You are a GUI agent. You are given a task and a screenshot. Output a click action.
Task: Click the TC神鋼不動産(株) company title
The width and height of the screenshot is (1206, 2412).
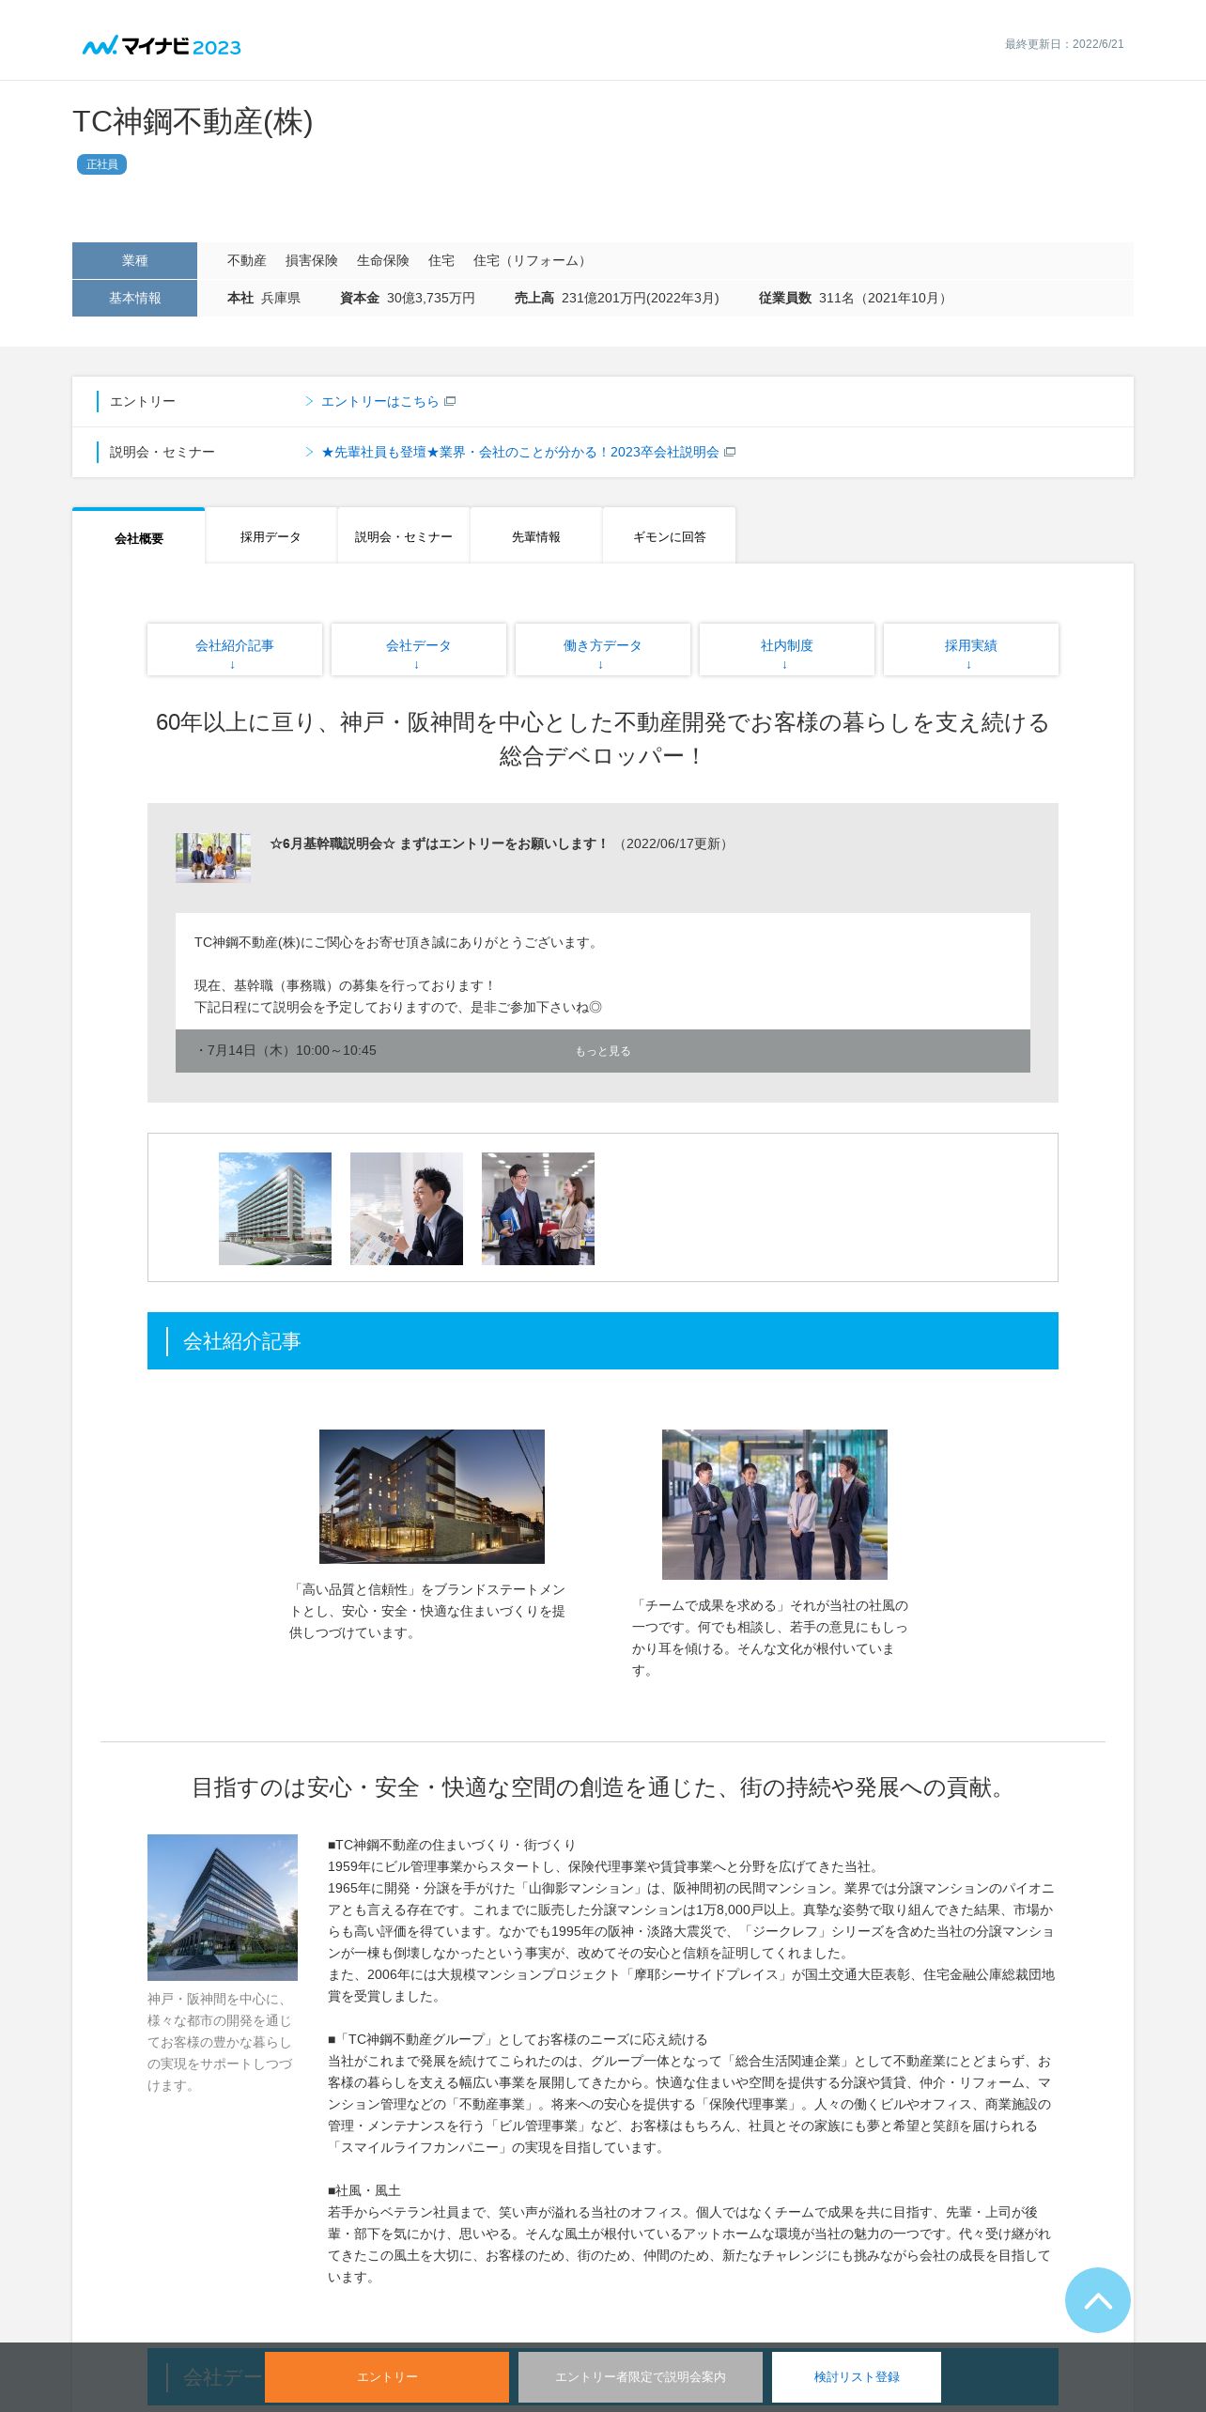tap(193, 122)
